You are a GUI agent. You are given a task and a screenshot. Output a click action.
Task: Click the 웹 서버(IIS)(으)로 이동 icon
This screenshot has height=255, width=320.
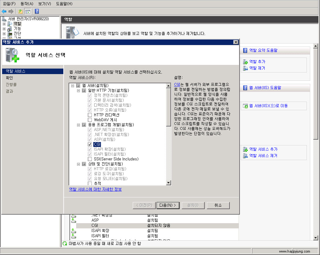(245, 106)
